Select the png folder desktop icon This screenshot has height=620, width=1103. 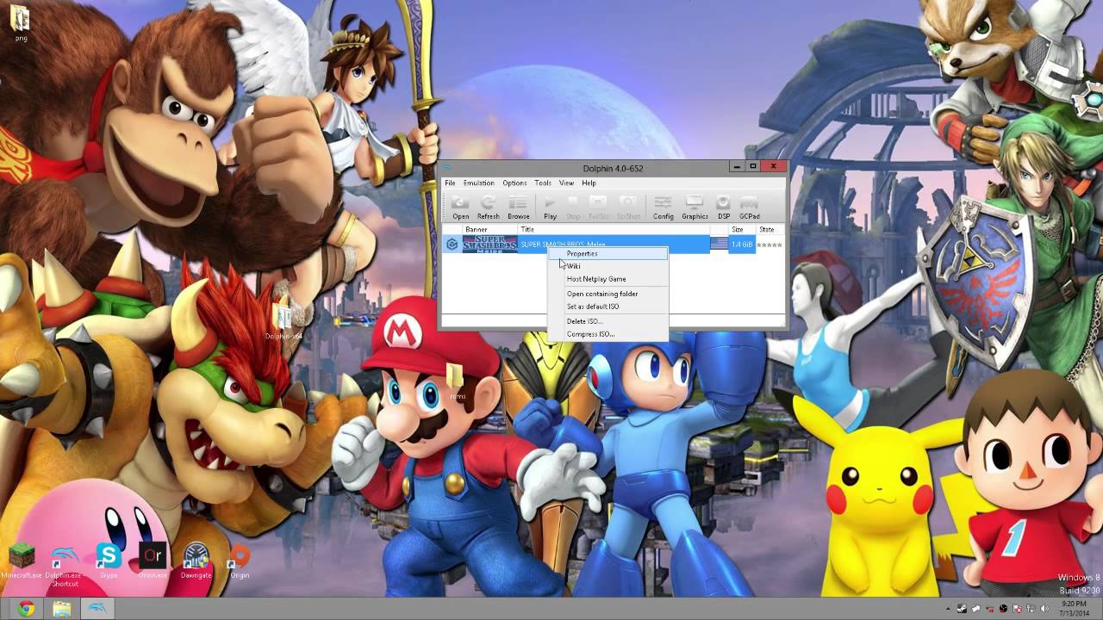[21, 22]
